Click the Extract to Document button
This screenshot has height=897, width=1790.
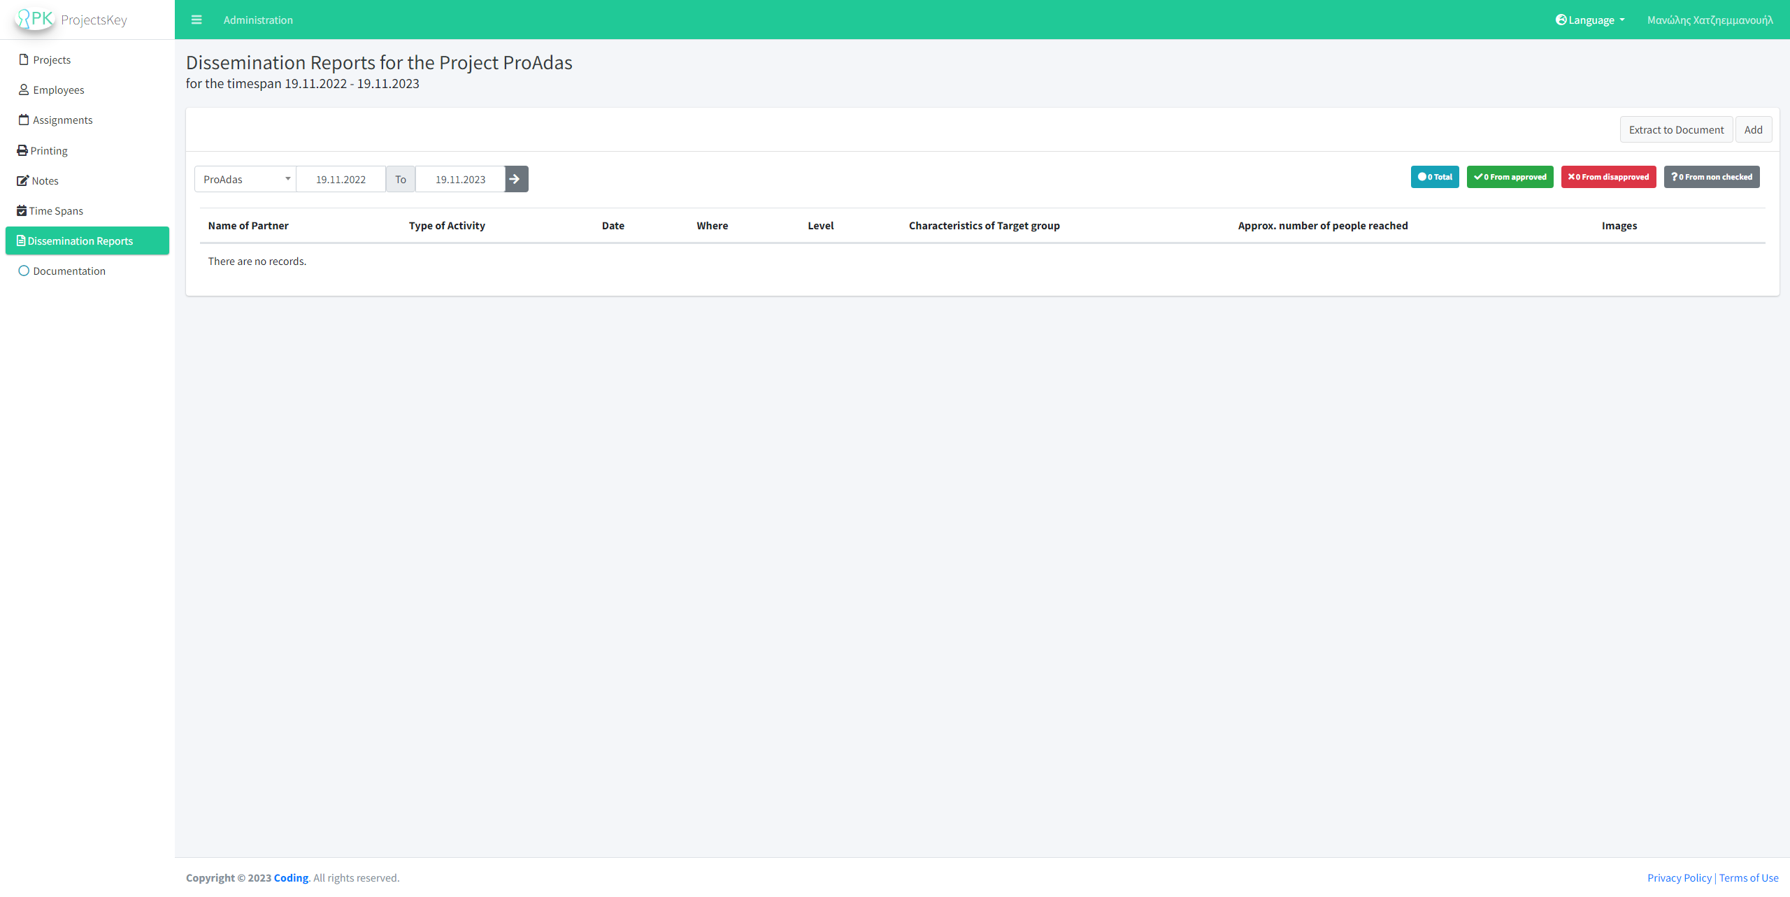1675,129
